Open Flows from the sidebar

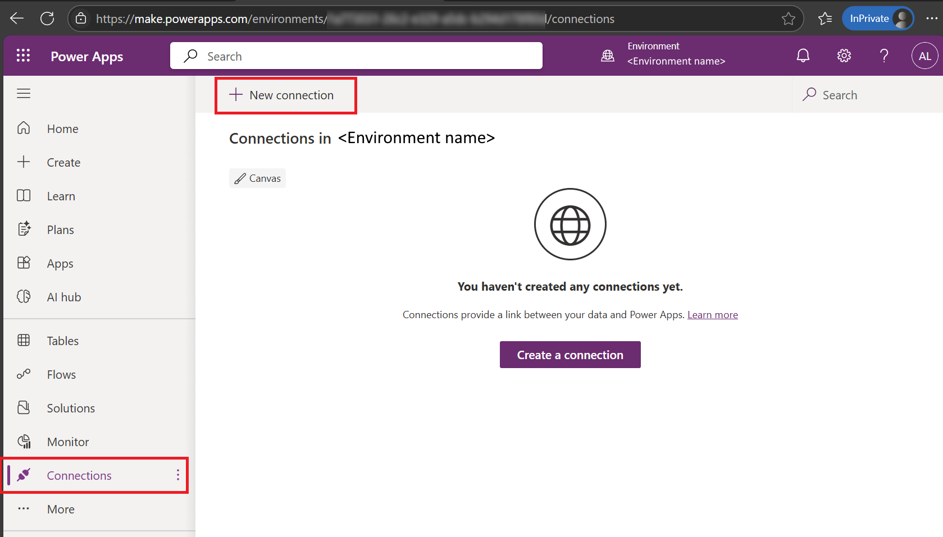[61, 374]
